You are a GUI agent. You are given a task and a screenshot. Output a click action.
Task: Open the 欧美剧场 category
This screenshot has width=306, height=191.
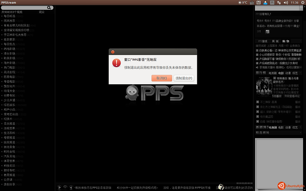(9, 58)
